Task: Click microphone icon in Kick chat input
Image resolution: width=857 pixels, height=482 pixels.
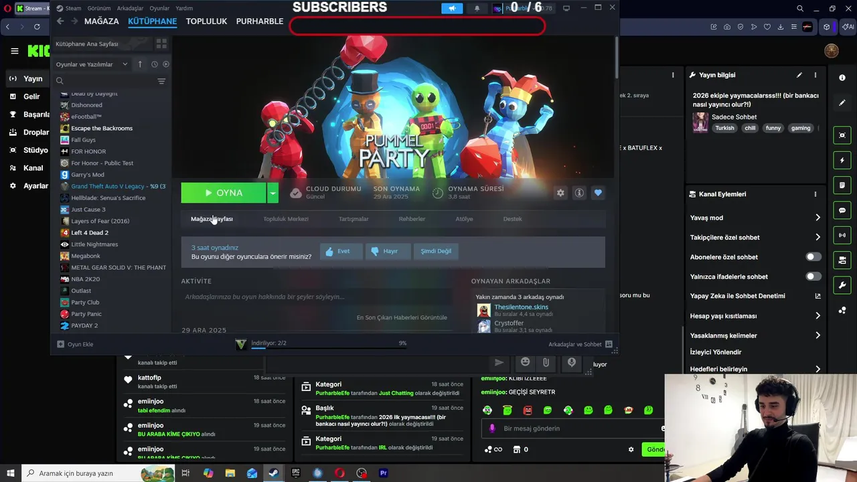Action: coord(492,428)
